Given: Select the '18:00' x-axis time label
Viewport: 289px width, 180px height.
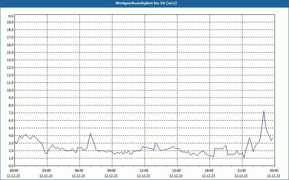Looking at the screenshot, I should pyautogui.click(x=210, y=171).
